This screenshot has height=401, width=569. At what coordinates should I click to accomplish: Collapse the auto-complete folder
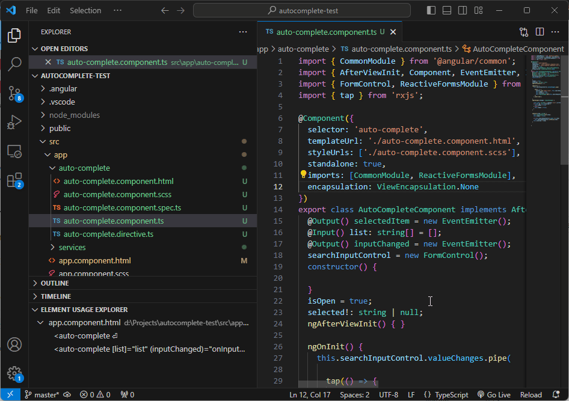(84, 168)
